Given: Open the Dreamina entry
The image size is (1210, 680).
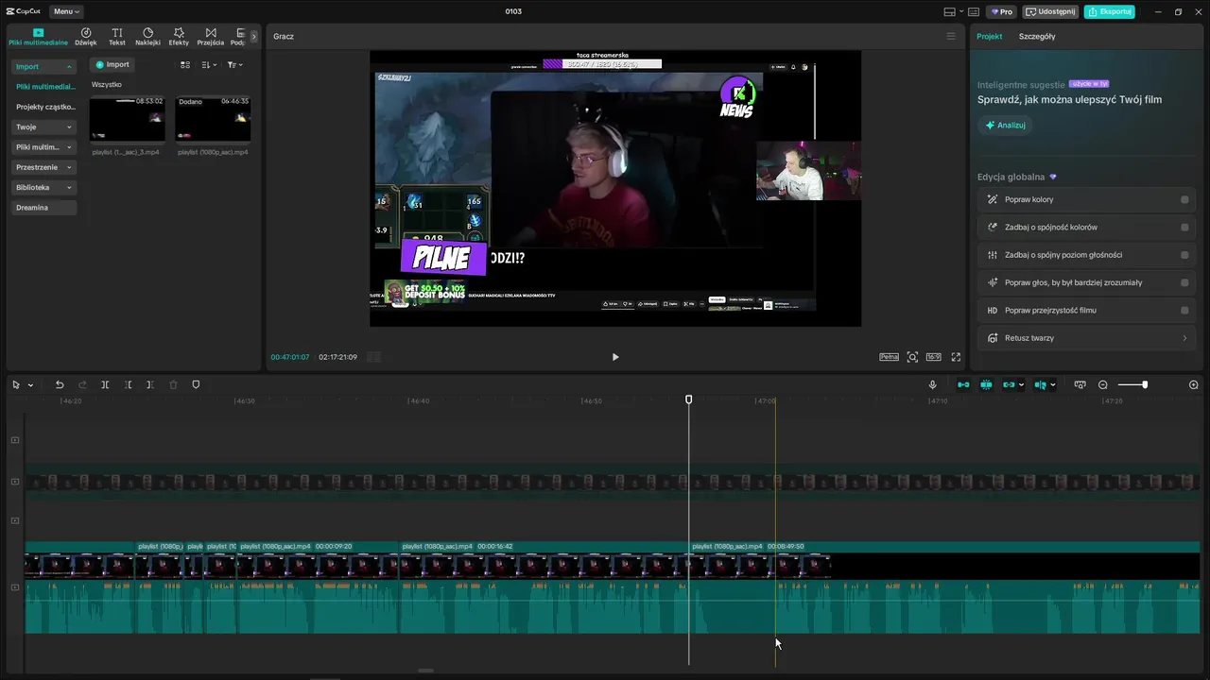Looking at the screenshot, I should (x=43, y=207).
